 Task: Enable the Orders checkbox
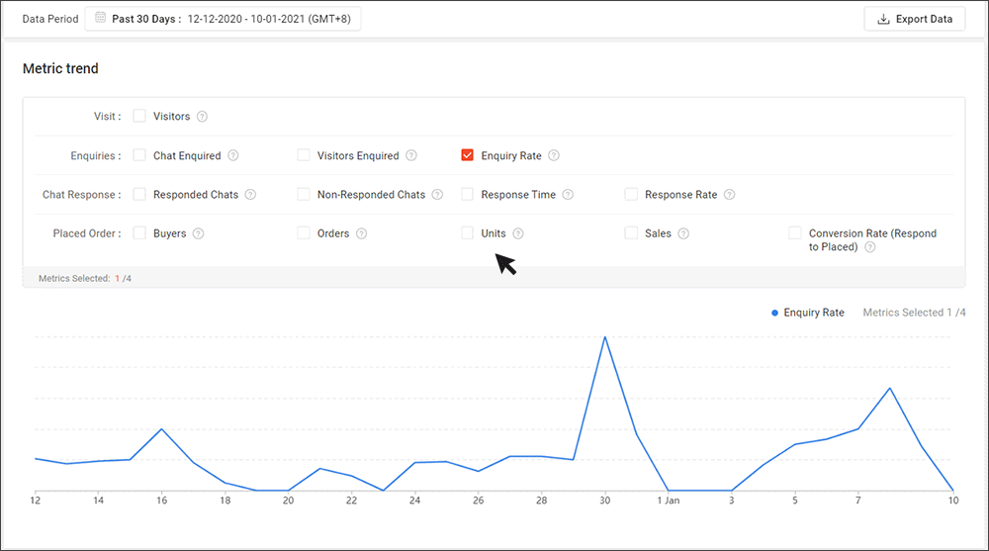[x=304, y=232]
